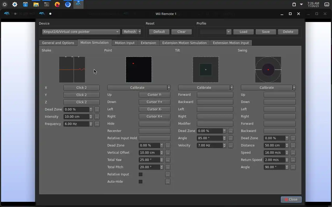Open the Settings gear in the taskbar
The image size is (332, 207).
point(15,4)
